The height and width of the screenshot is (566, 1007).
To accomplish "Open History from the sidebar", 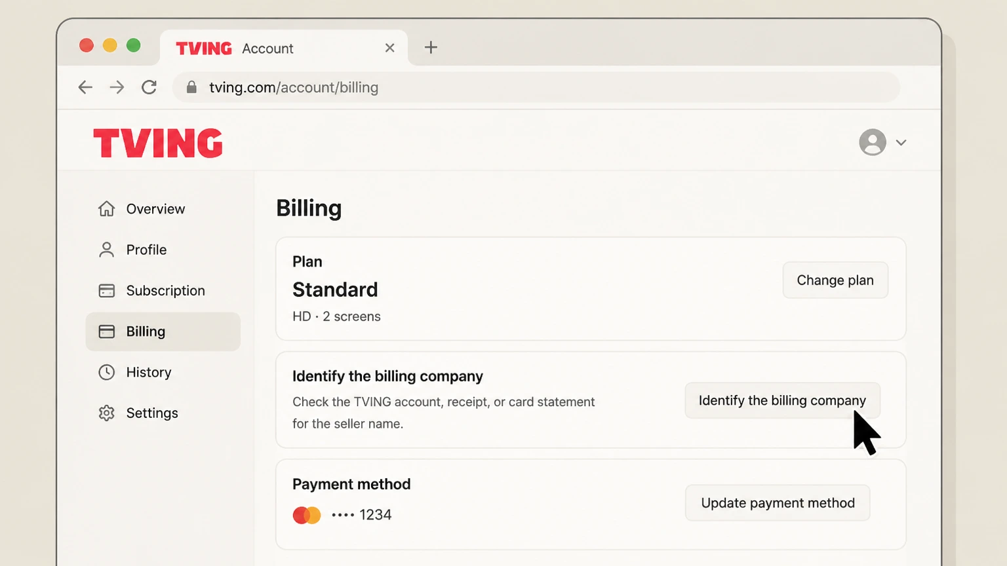I will pos(163,372).
